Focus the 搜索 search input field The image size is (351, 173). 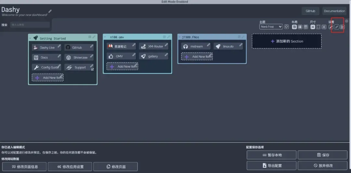pos(30,25)
